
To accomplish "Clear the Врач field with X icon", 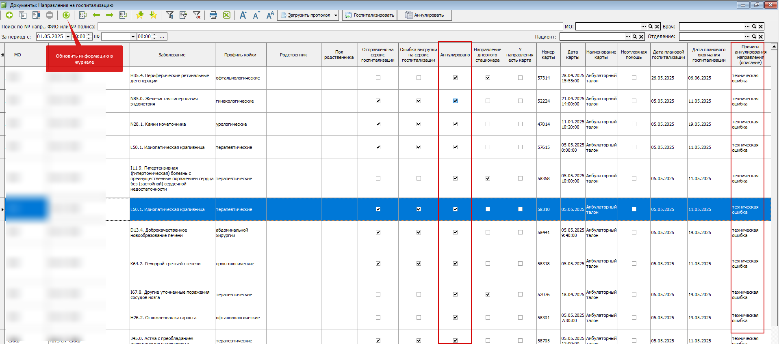I will tap(761, 26).
